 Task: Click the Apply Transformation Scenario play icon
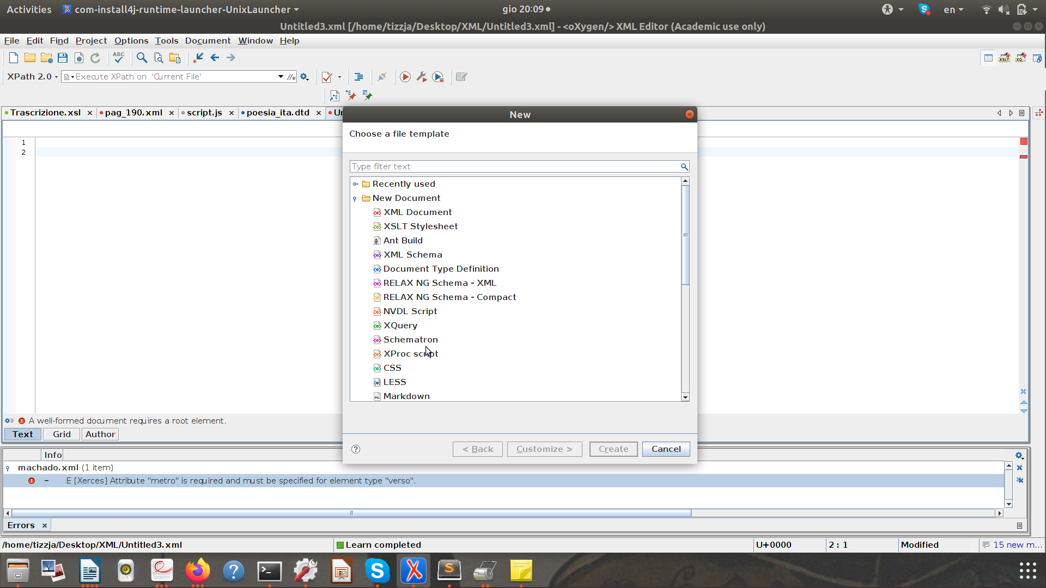coord(405,77)
